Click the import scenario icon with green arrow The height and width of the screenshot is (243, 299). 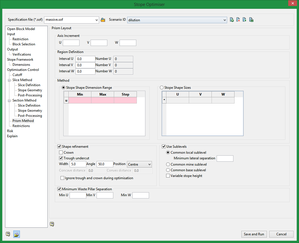click(x=244, y=20)
